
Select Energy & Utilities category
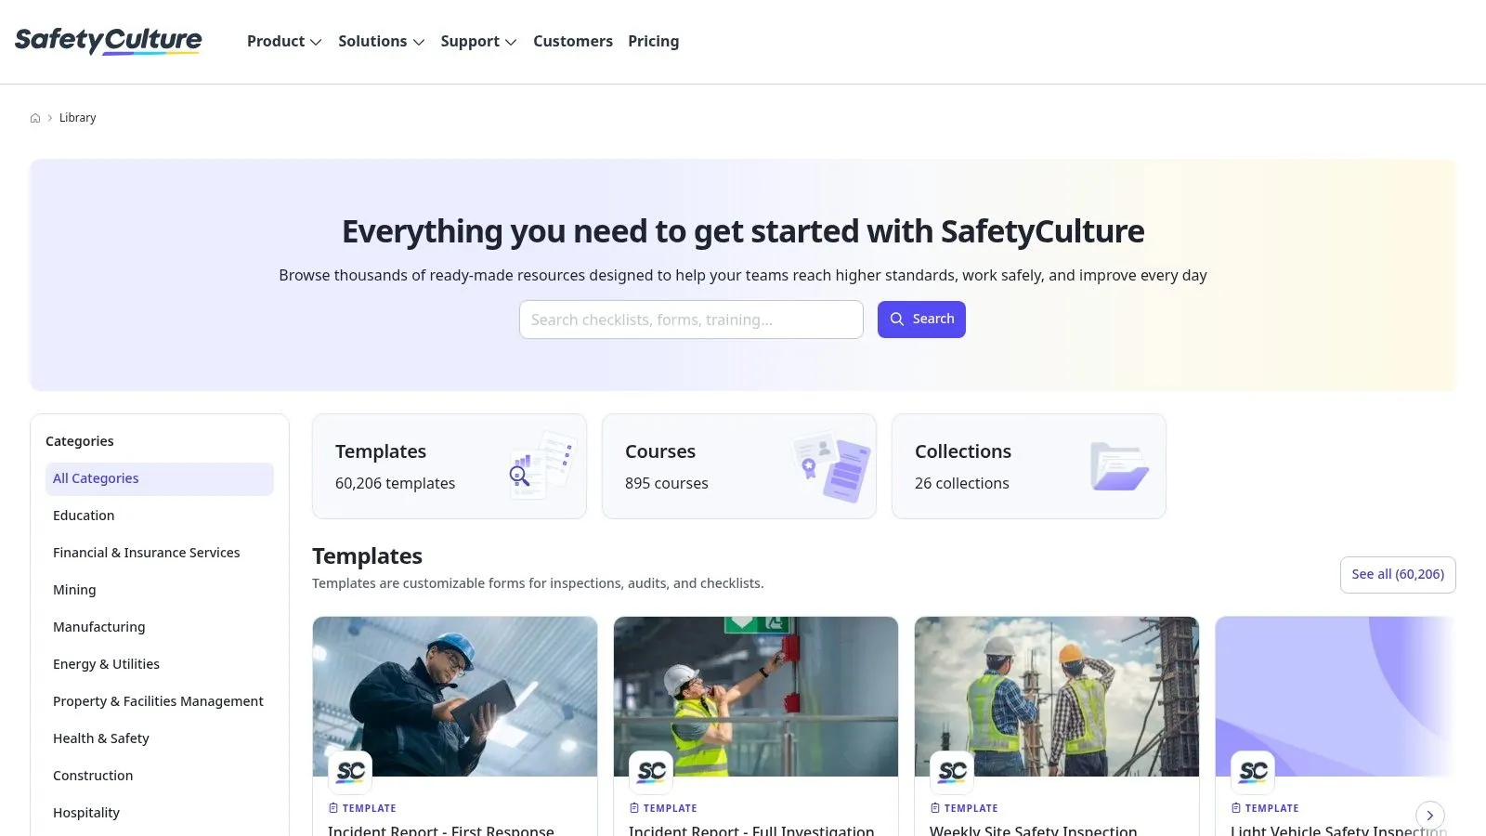(160, 664)
